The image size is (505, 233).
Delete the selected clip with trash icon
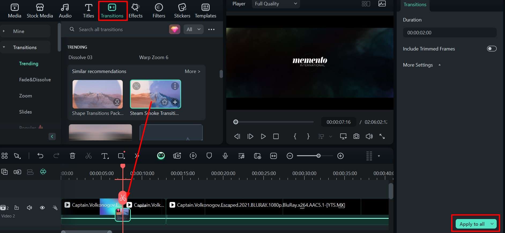tap(72, 156)
